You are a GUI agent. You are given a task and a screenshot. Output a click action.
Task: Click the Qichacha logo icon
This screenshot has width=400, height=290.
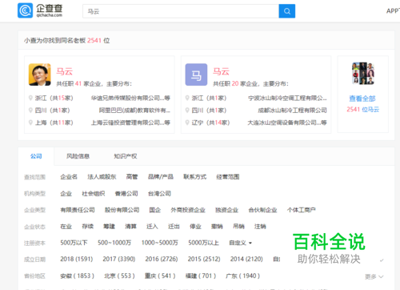coord(25,10)
